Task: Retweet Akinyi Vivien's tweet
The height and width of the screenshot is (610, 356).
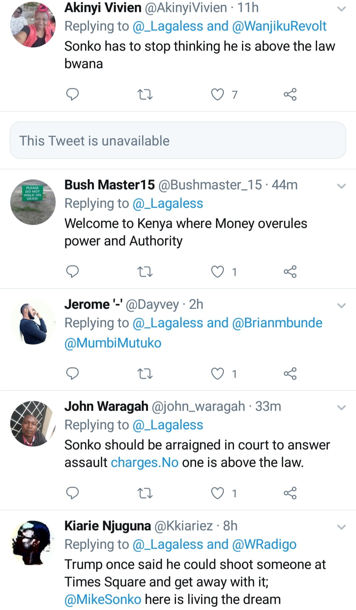Action: [145, 95]
